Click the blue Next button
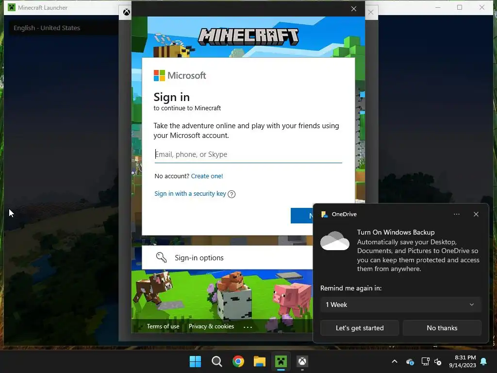497x373 pixels. coord(301,216)
